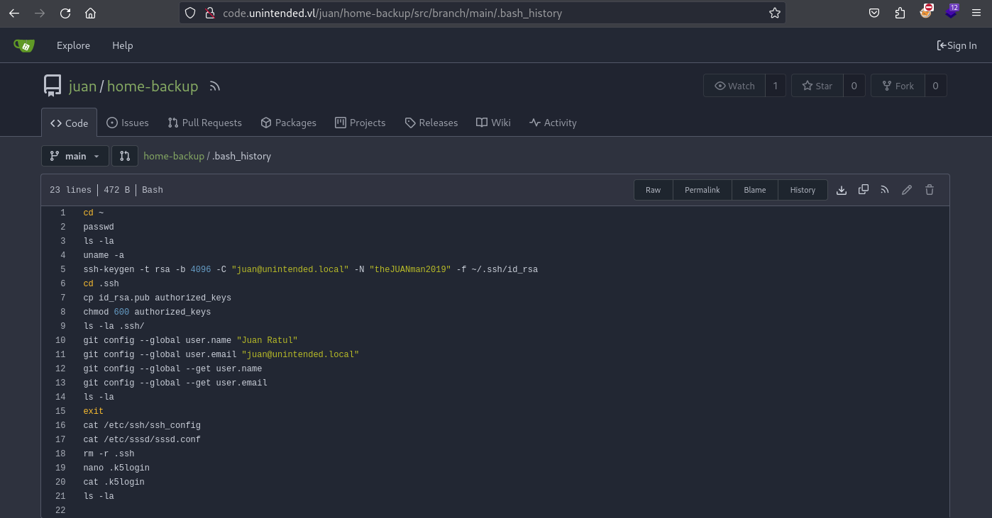Switch to the Code tab

tap(69, 123)
